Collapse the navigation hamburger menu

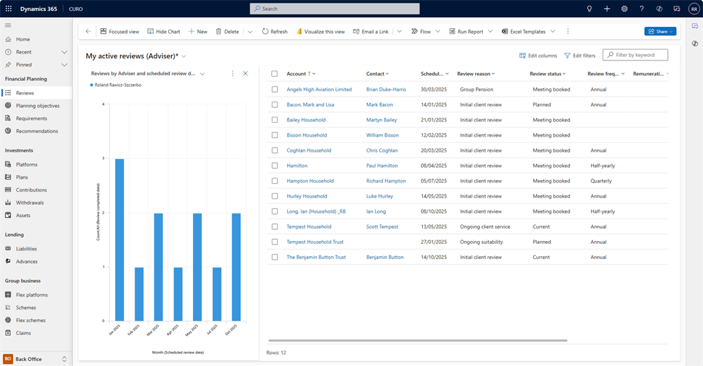[8, 25]
